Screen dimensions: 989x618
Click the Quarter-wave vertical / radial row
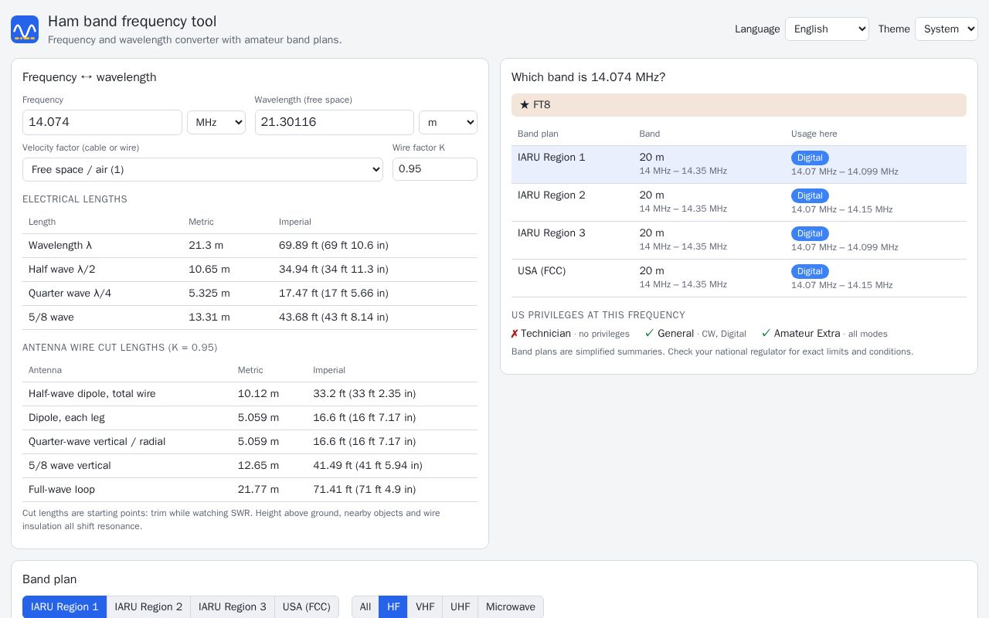tap(250, 442)
